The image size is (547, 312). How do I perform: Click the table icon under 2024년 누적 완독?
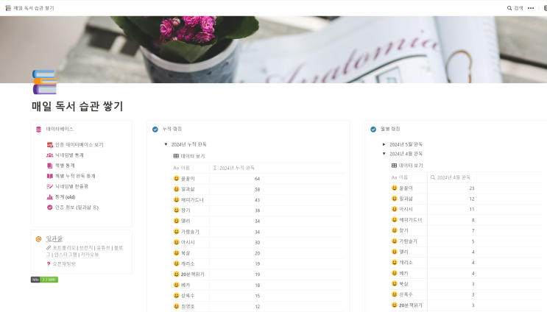176,156
